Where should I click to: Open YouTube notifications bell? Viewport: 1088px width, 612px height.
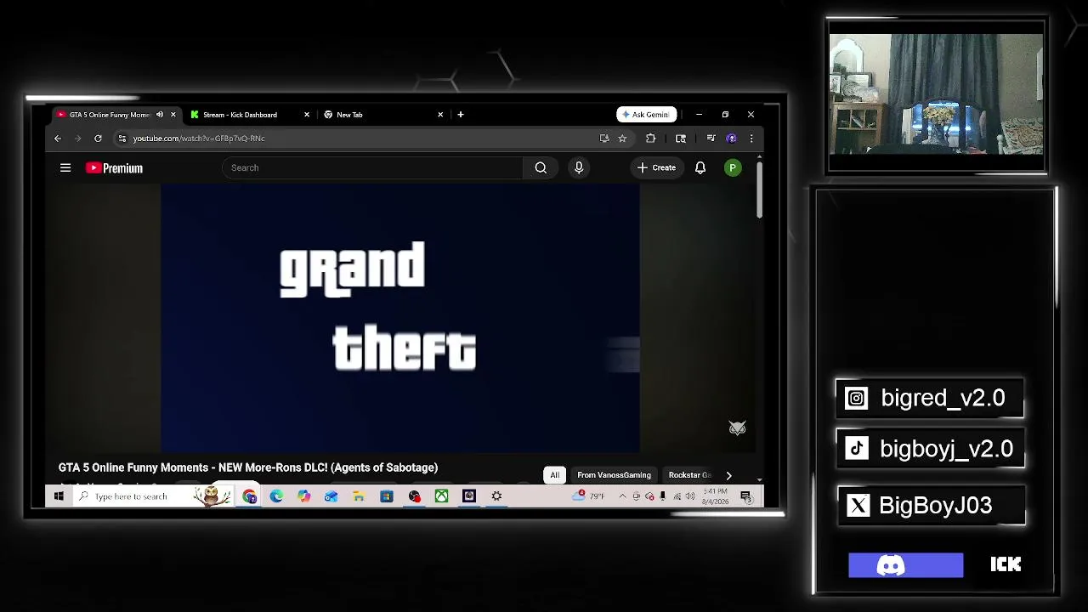coord(700,167)
